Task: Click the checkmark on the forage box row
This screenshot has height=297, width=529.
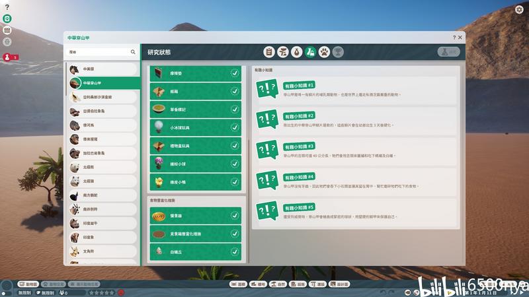Action: [235, 234]
